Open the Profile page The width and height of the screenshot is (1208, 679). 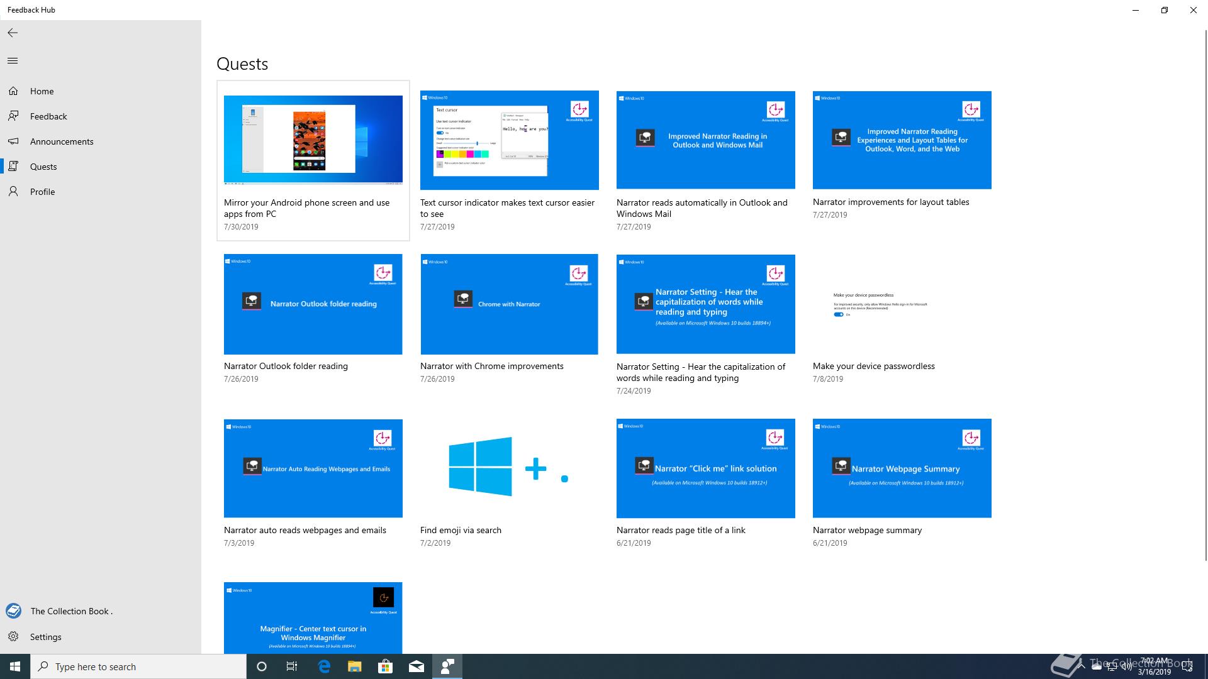coord(101,192)
